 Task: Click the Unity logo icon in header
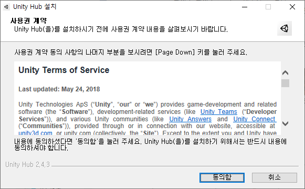[x=285, y=28]
